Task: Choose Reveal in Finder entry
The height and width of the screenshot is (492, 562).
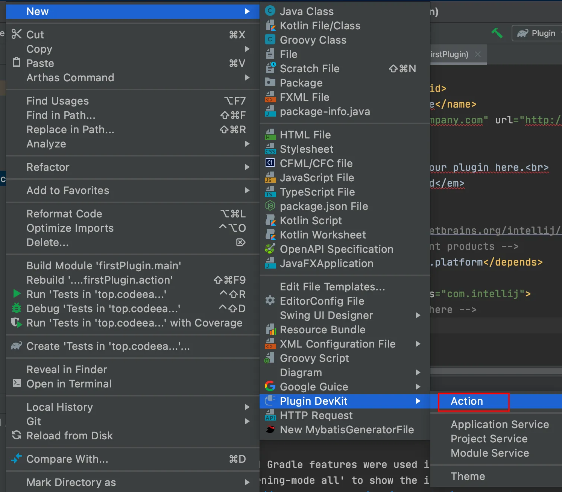Action: click(x=133, y=369)
